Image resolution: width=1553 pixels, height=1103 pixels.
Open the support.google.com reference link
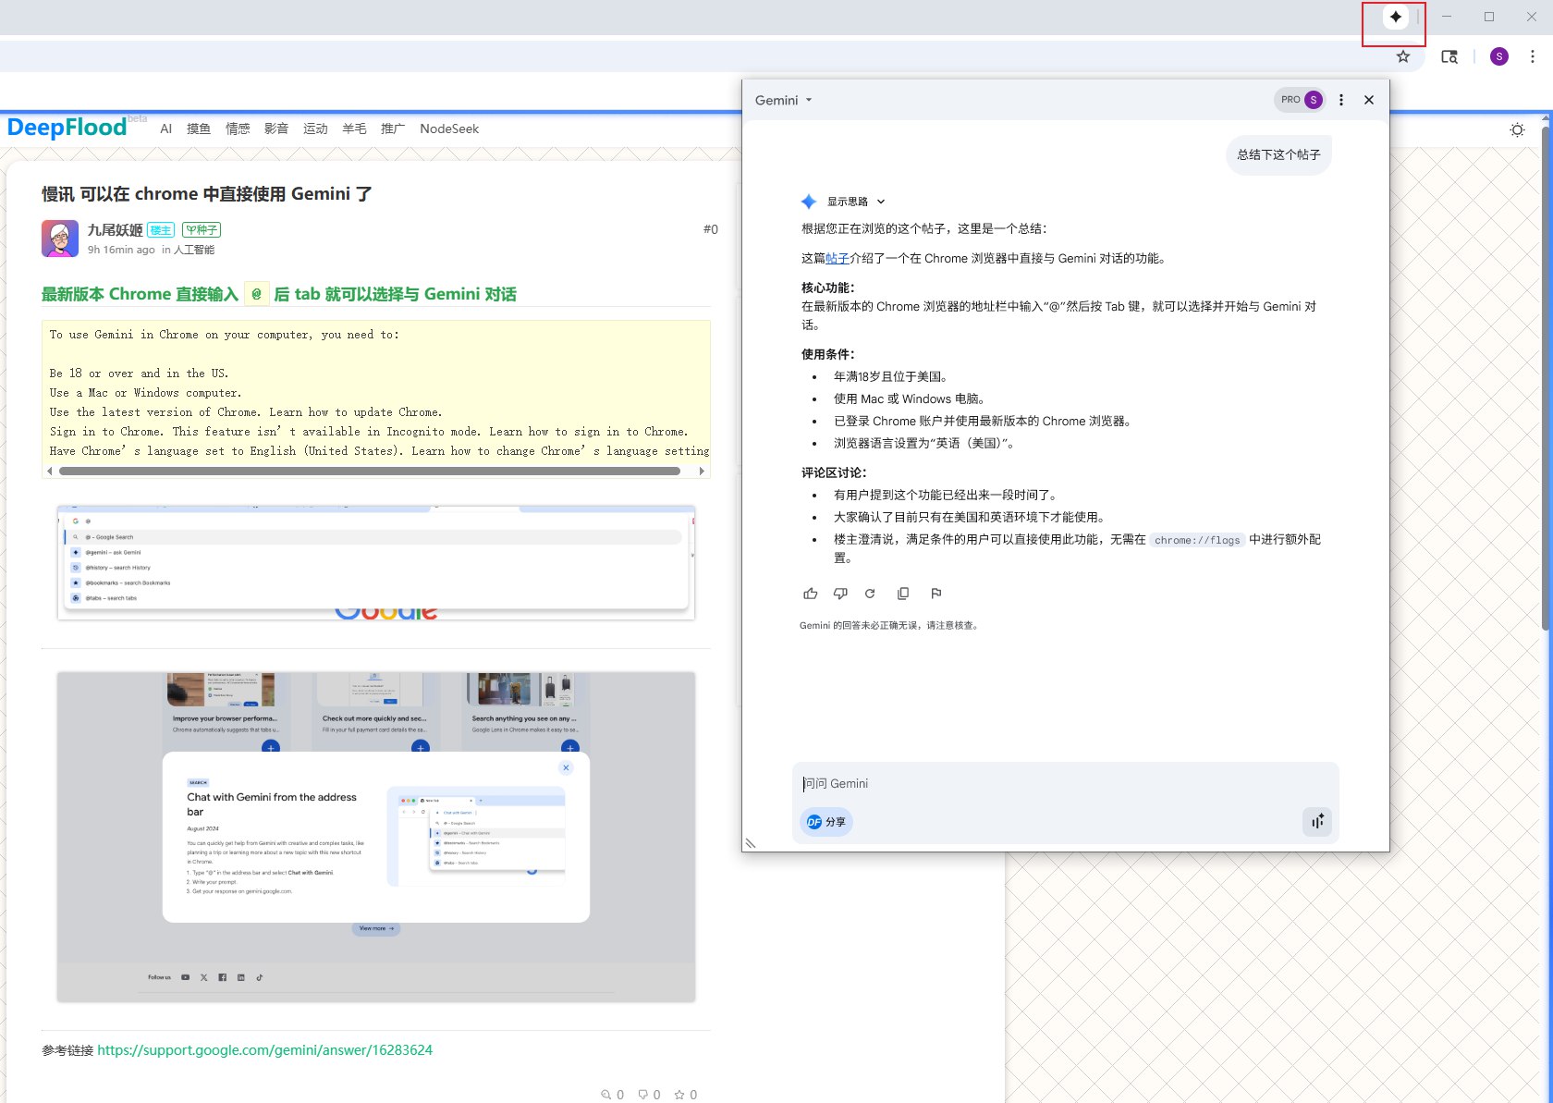tap(264, 1050)
